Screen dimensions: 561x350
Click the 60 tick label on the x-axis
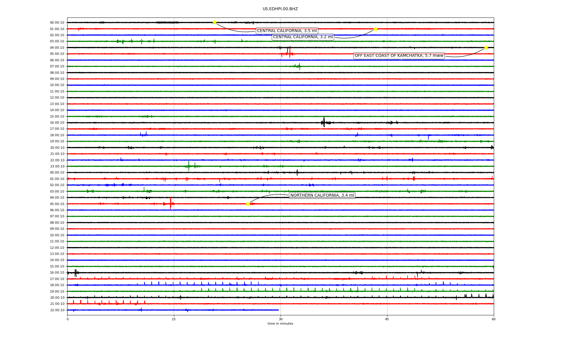click(494, 319)
